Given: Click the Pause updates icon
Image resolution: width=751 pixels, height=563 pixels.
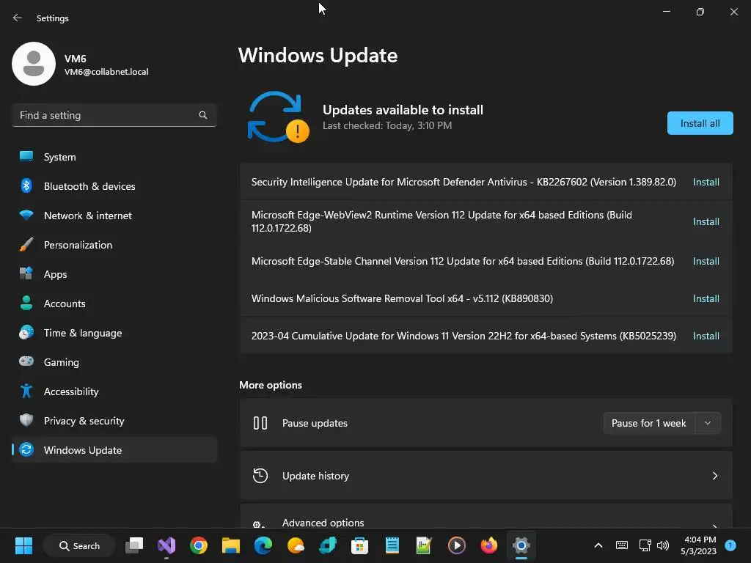Looking at the screenshot, I should tap(260, 423).
